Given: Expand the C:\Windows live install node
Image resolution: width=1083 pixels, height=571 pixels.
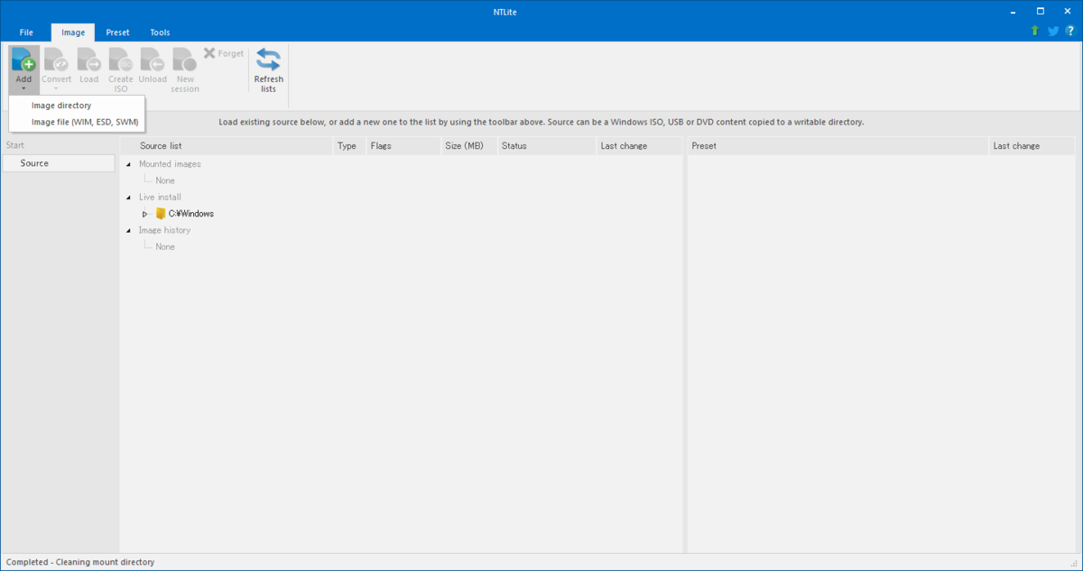Looking at the screenshot, I should click(145, 214).
